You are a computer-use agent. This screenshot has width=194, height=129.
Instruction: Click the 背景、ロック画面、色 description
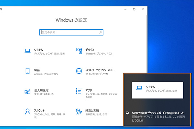pos(44,94)
